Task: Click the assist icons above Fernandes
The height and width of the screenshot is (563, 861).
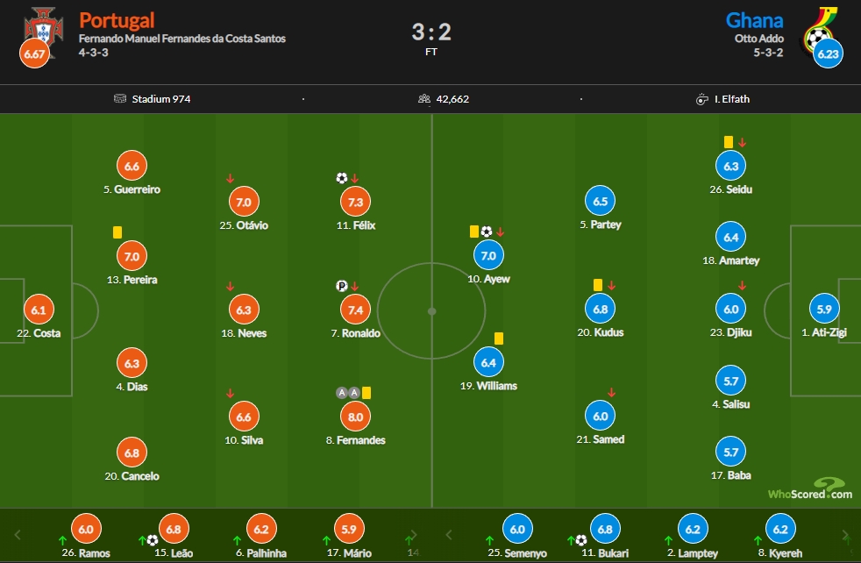Action: 348,393
